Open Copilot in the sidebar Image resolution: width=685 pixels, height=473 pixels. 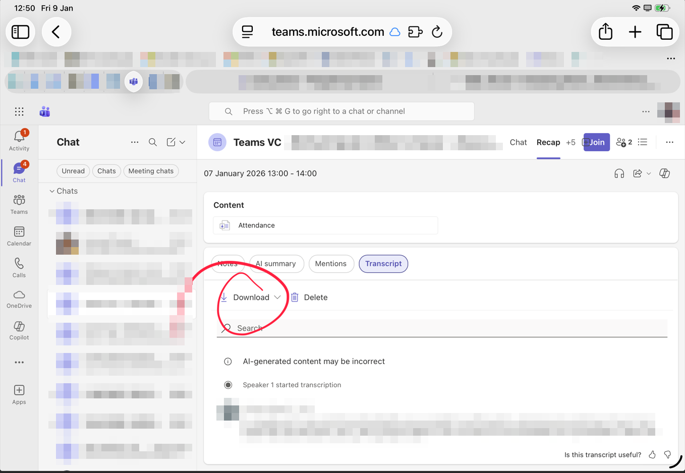[19, 331]
